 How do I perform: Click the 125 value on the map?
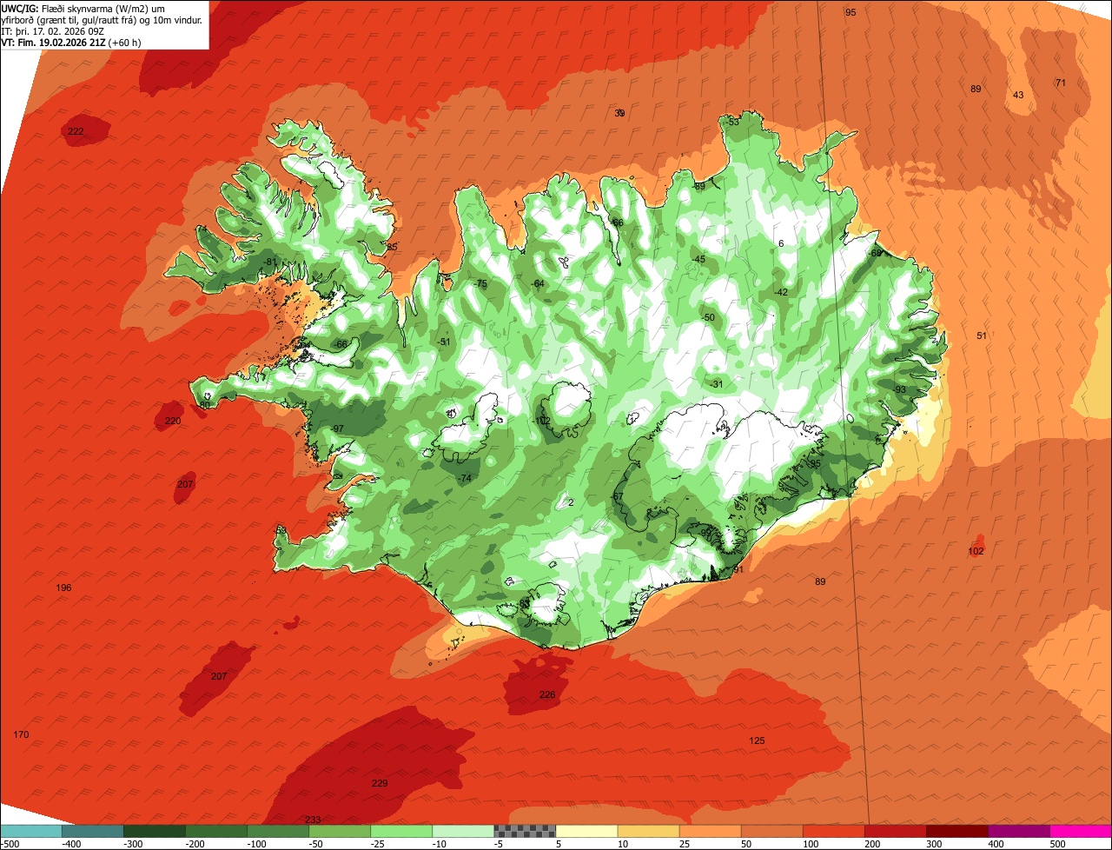coord(757,740)
